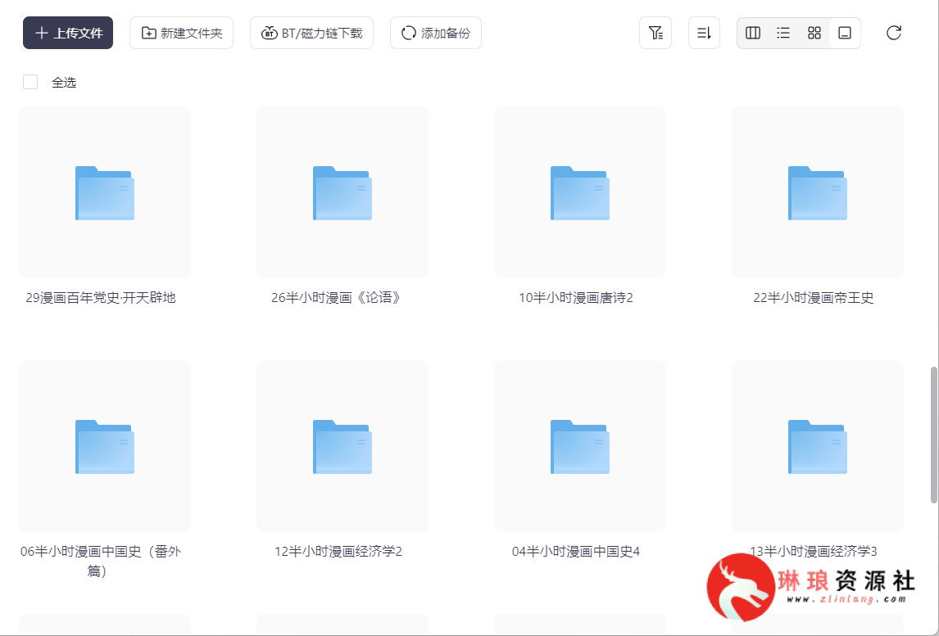The image size is (939, 636).
Task: Open folder 22半小时漫画帝王史
Action: [818, 192]
